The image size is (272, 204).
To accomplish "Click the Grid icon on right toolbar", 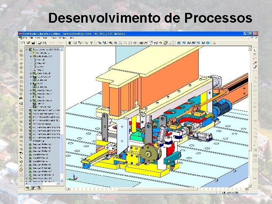I will click(255, 54).
